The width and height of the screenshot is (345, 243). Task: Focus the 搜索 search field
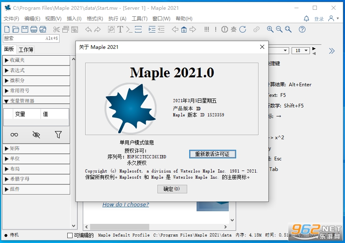(x=31, y=38)
